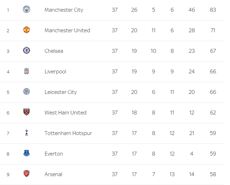Select the Chelsea team name
This screenshot has height=185, width=230.
point(54,51)
